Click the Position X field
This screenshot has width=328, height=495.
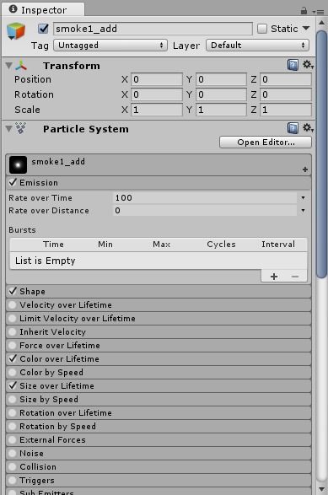pyautogui.click(x=157, y=79)
